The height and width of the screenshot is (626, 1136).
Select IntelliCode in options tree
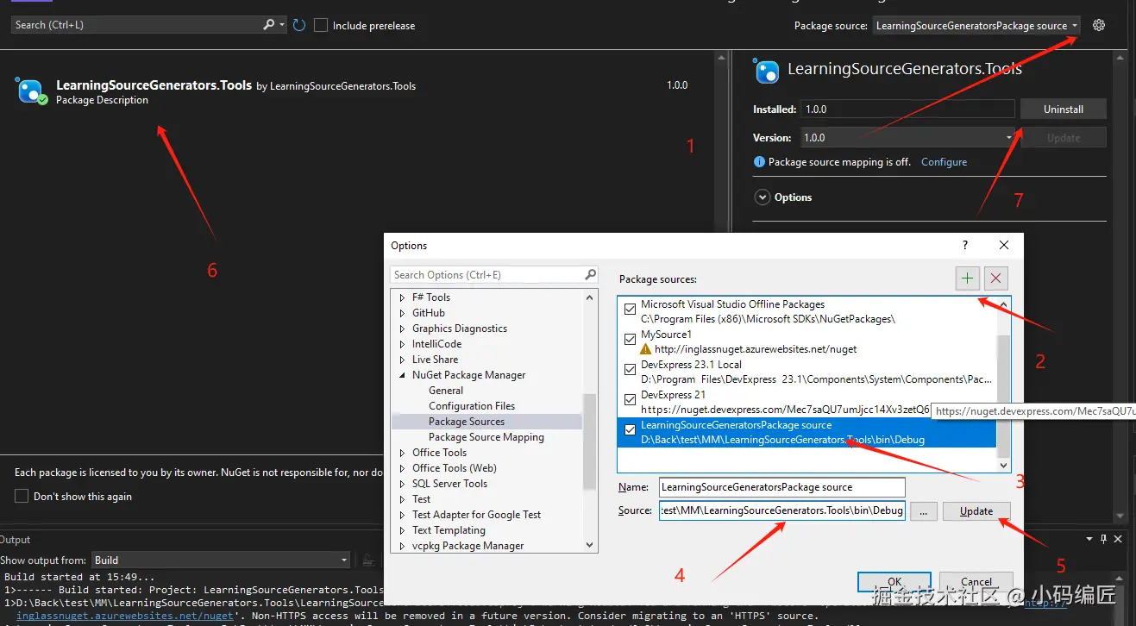[x=436, y=344]
